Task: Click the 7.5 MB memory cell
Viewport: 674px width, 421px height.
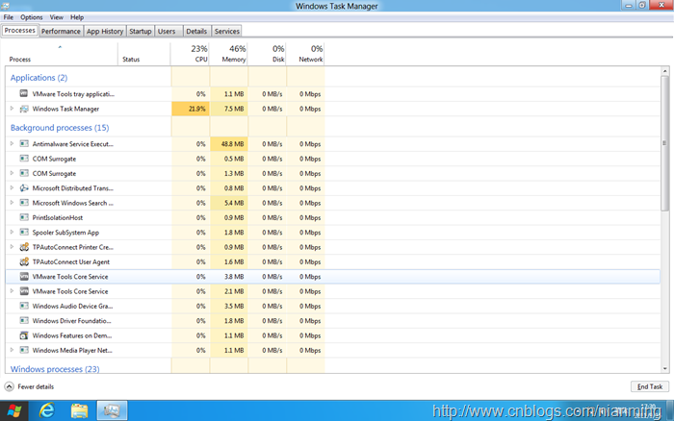Action: [229, 109]
